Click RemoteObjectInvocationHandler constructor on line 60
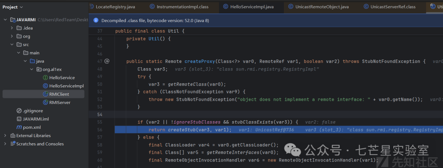443x168 pixels. 319,160
